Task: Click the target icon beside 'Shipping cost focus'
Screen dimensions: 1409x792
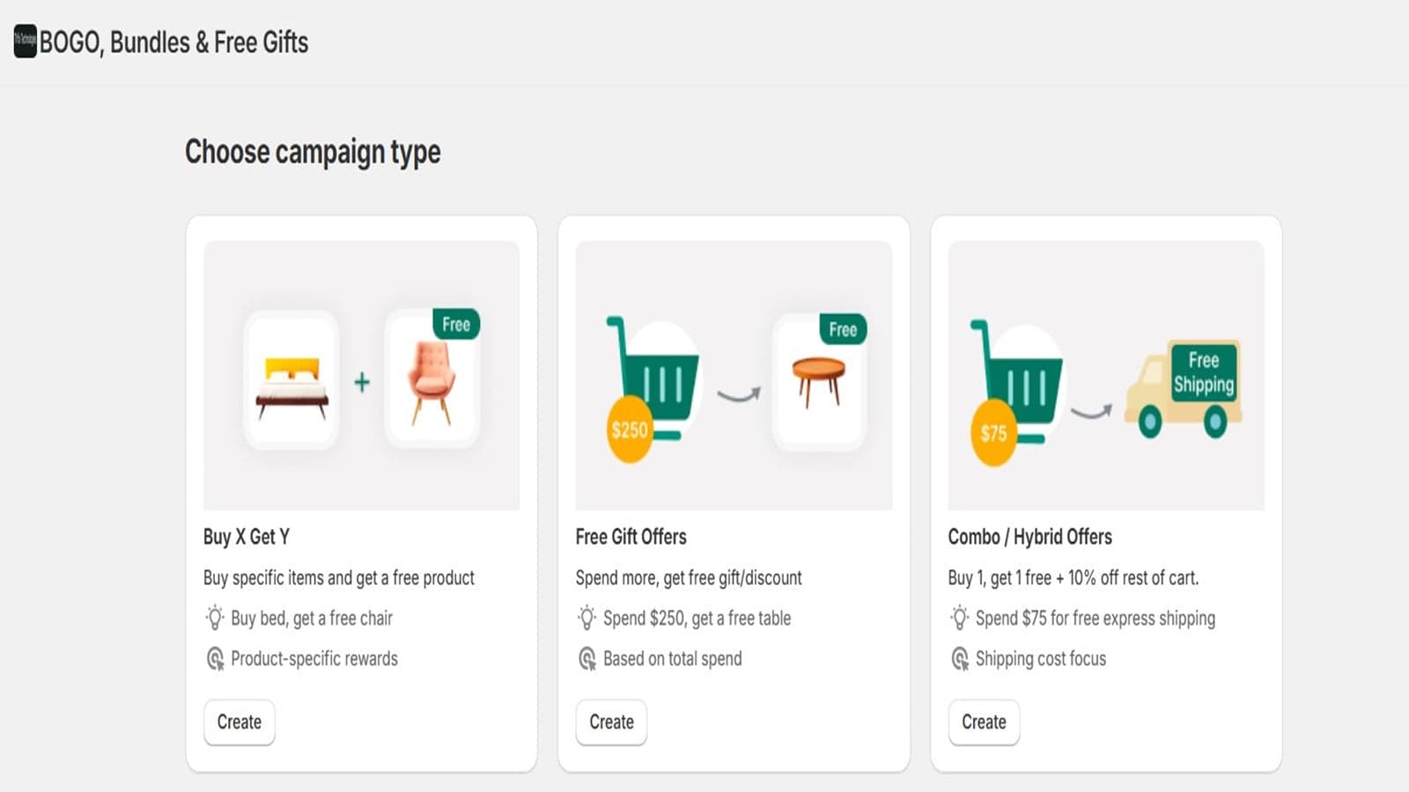Action: (960, 658)
